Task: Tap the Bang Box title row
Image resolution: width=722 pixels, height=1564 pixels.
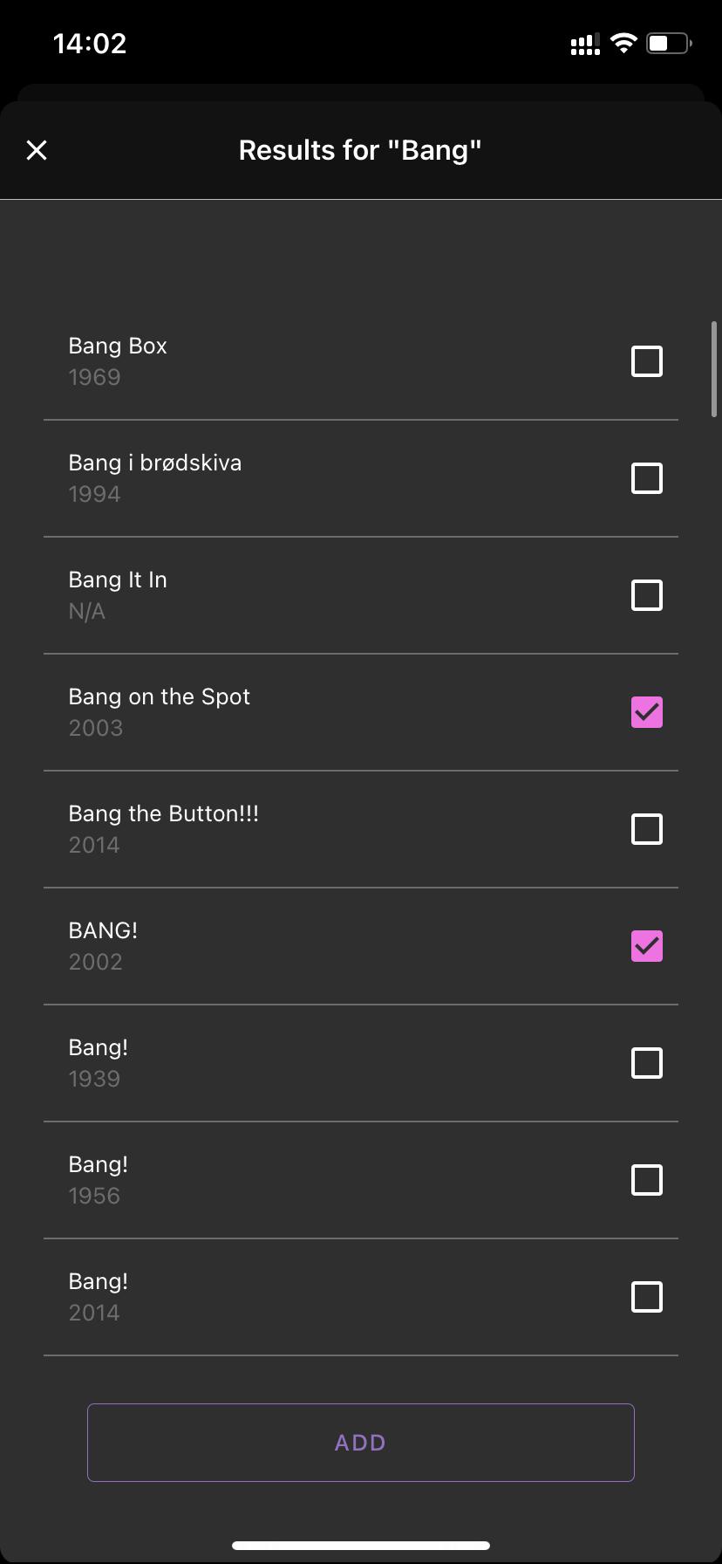Action: (x=361, y=361)
